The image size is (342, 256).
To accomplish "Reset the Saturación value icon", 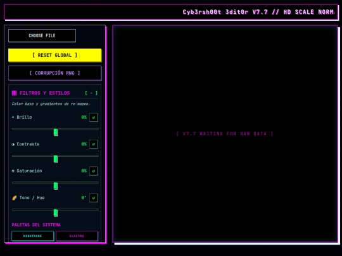I will point(94,171).
